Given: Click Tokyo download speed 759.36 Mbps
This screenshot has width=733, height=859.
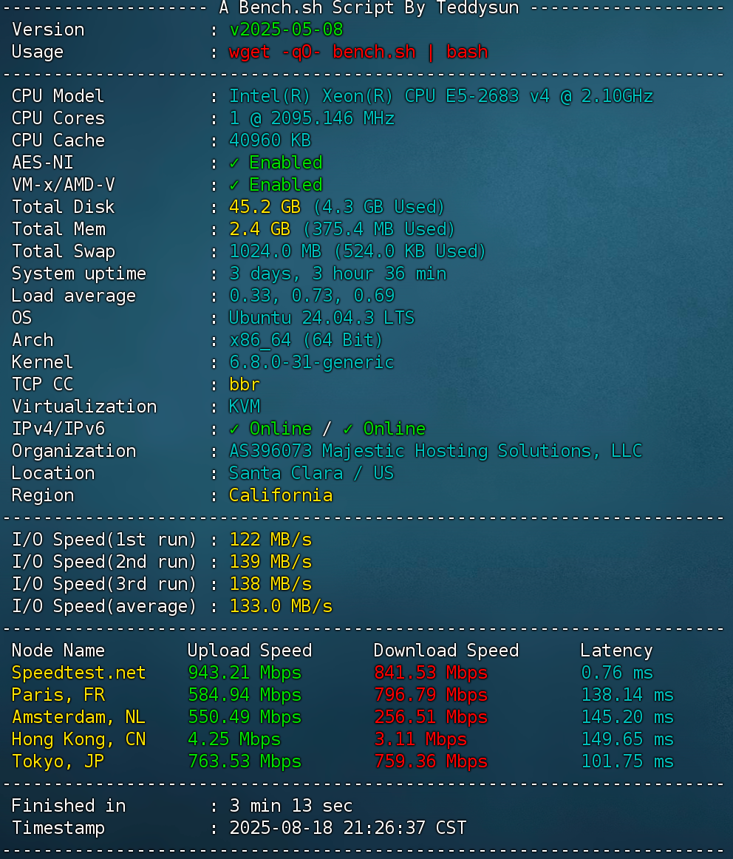Looking at the screenshot, I should click(431, 761).
